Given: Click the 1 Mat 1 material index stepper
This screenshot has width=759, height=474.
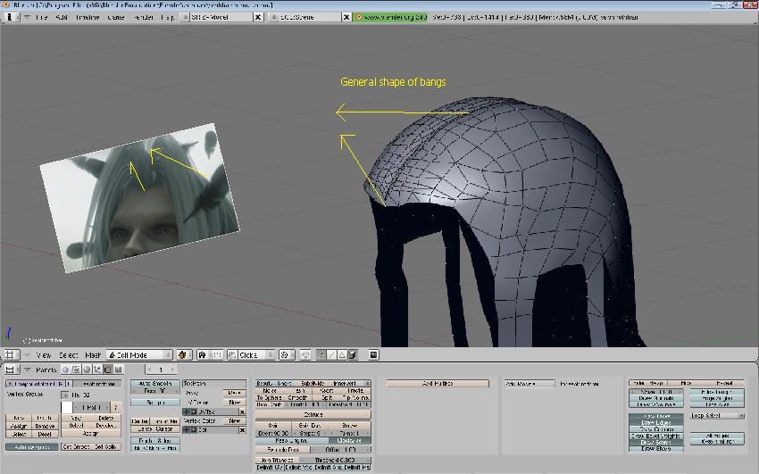Looking at the screenshot, I should click(x=91, y=407).
